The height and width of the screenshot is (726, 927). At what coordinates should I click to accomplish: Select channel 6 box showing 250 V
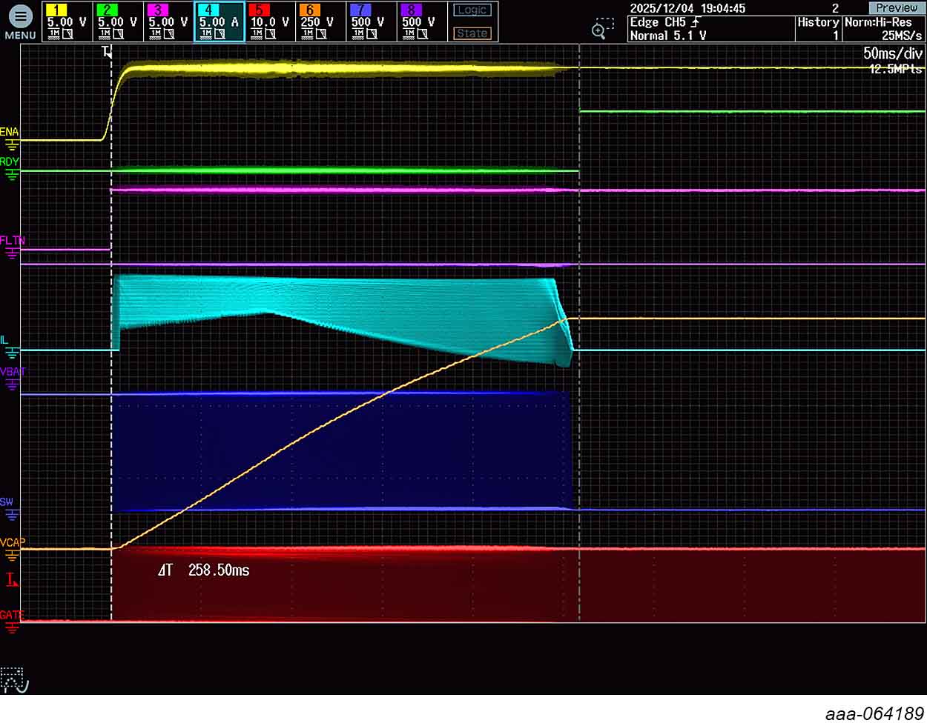pos(320,21)
